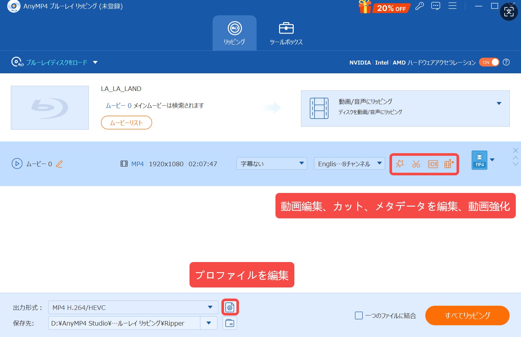Click すべてリッピング button
This screenshot has width=521, height=337.
[467, 315]
